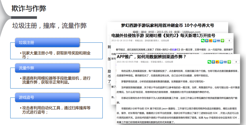The height and width of the screenshot is (125, 246).
Task: Click the 垃圾注册 blue header
Action: coord(47,42)
